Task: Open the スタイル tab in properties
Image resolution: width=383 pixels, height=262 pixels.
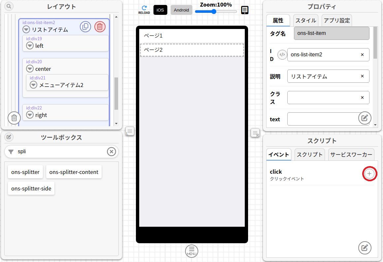Action: pyautogui.click(x=305, y=20)
